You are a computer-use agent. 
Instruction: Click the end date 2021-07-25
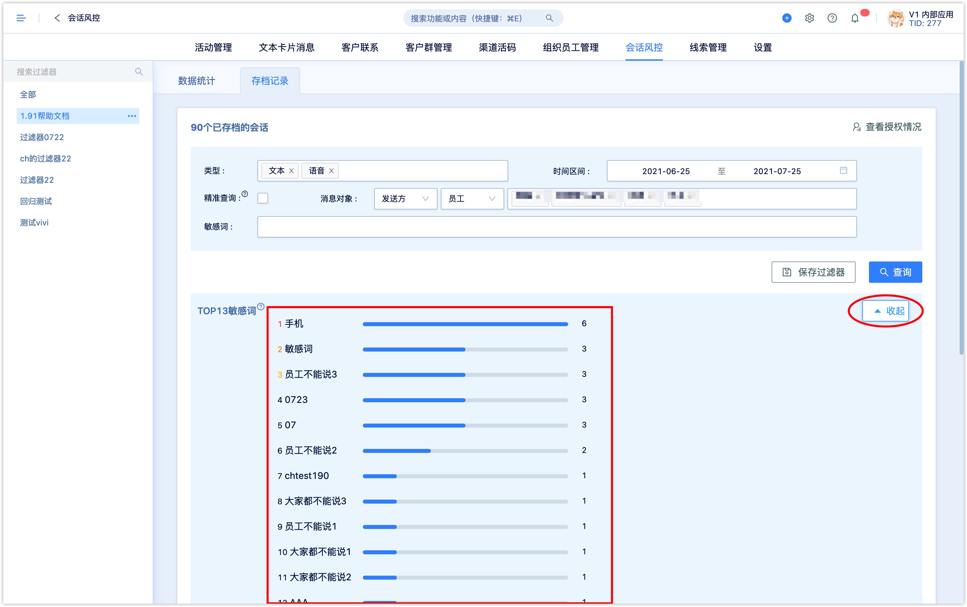click(x=777, y=171)
